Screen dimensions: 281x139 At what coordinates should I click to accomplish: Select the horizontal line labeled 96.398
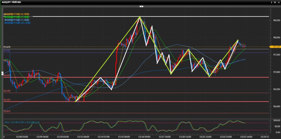pos(7,91)
